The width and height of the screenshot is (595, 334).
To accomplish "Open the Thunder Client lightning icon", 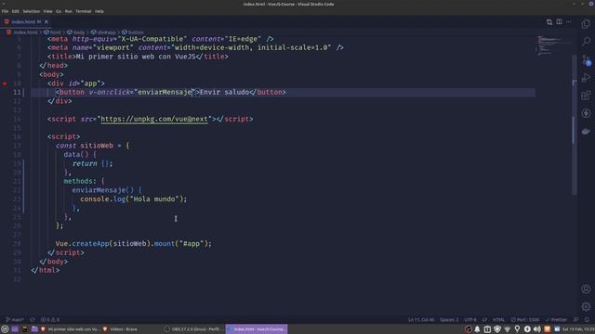I will coord(586,113).
